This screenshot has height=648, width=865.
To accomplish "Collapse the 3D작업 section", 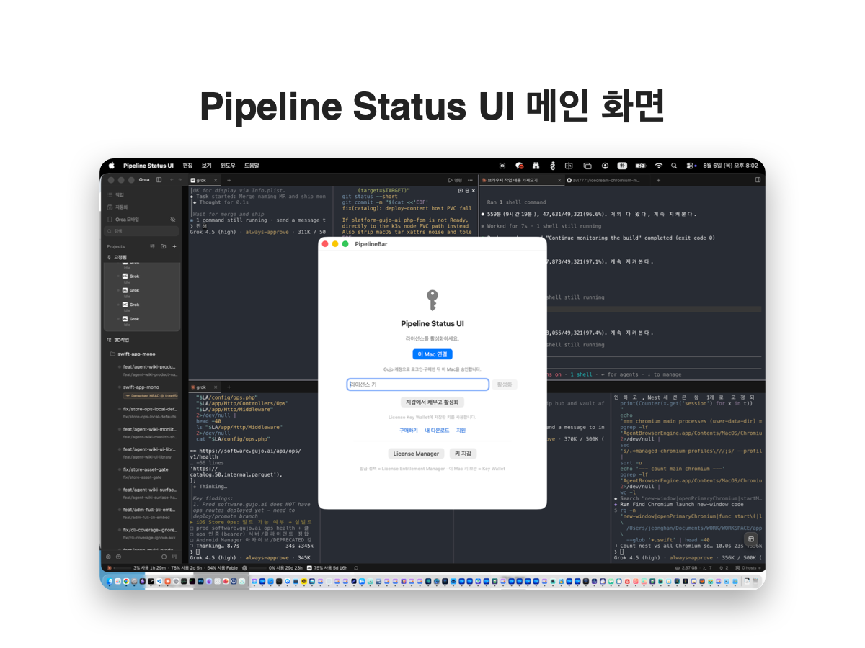I will [x=117, y=339].
